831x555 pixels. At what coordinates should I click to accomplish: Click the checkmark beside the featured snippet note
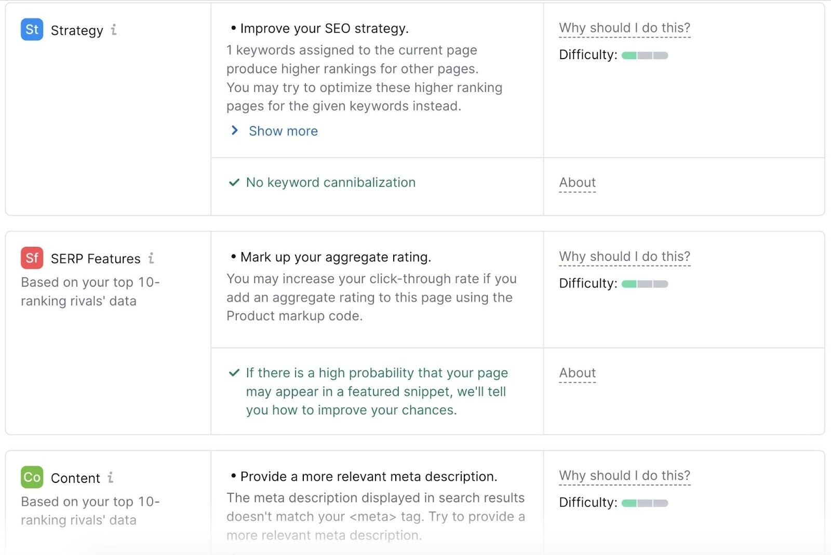pos(233,373)
